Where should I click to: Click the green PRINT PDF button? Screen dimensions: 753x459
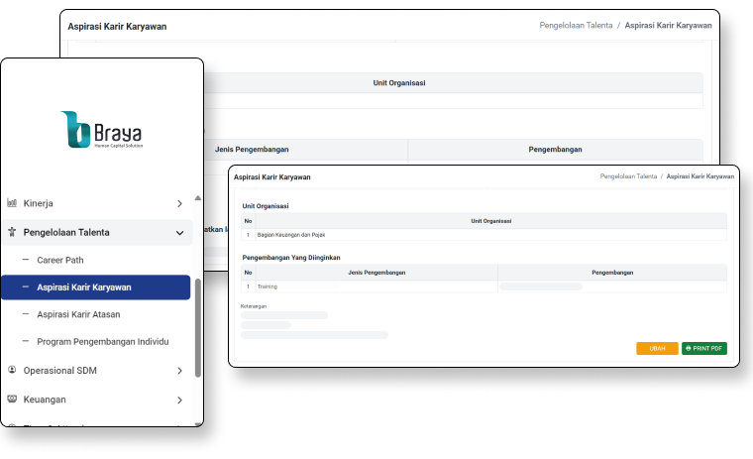click(x=703, y=349)
